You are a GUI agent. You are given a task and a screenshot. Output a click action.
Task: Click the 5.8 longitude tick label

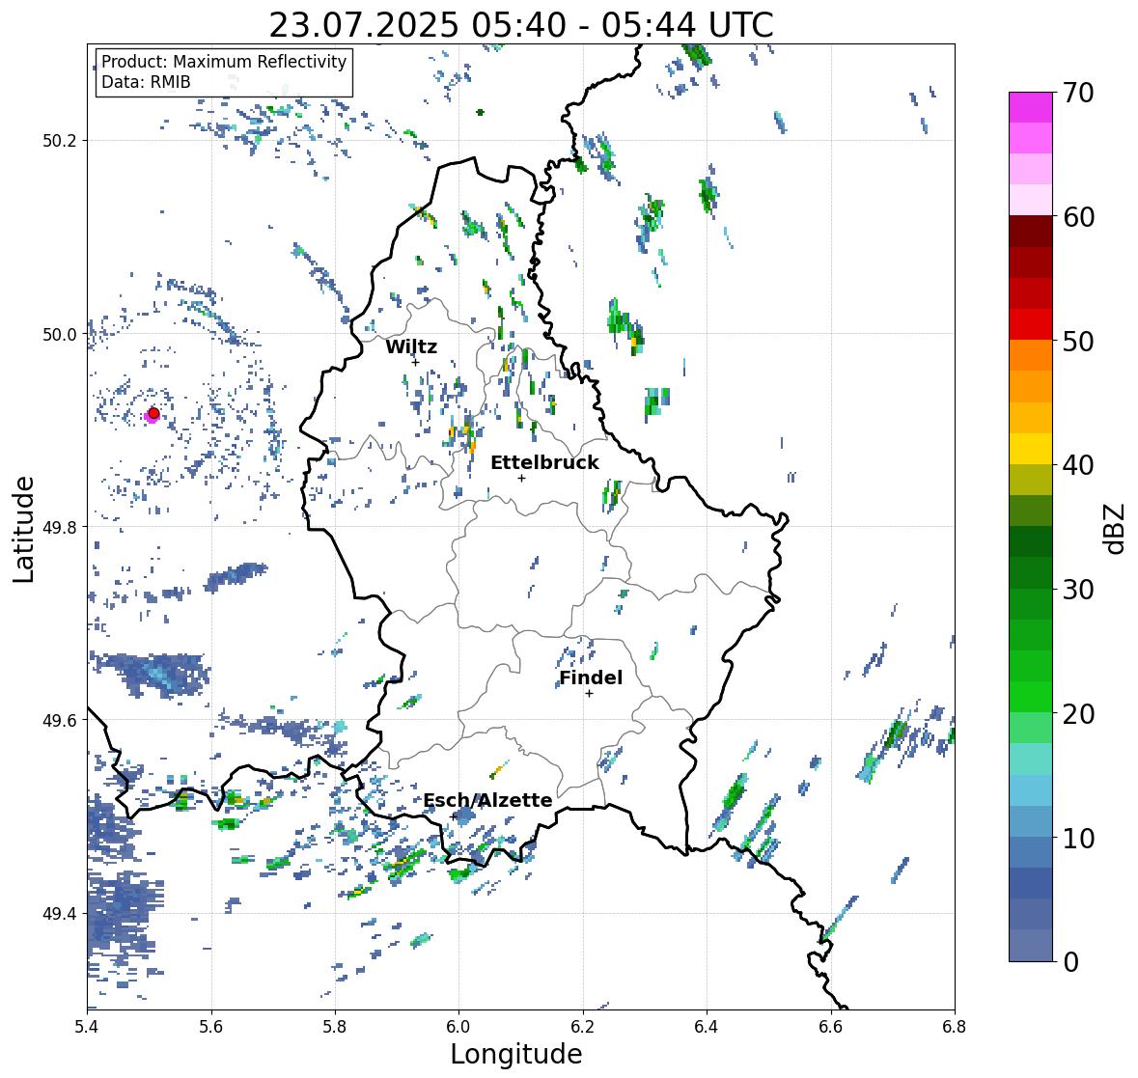335,1027
